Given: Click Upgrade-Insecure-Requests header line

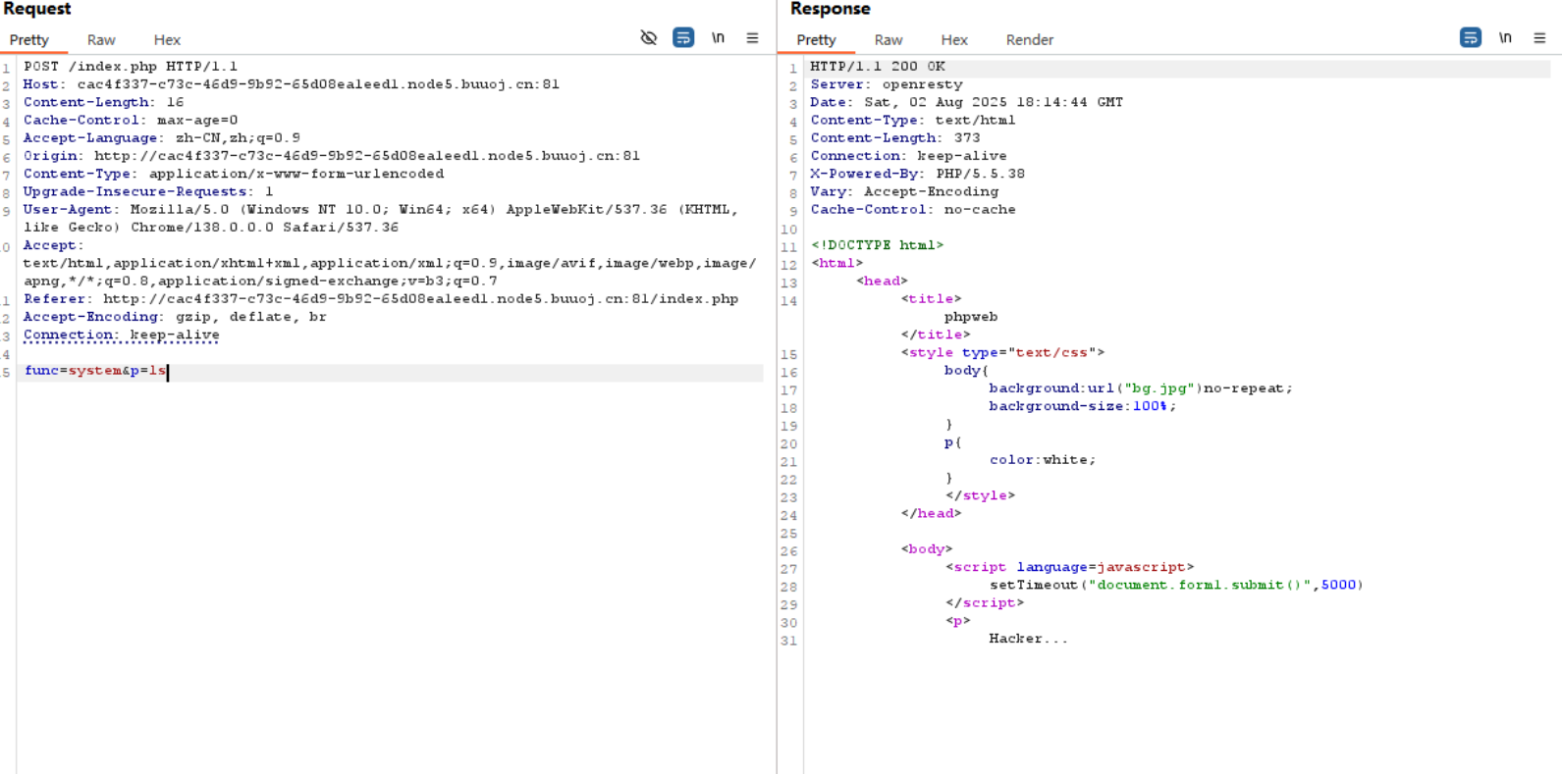Looking at the screenshot, I should [148, 191].
